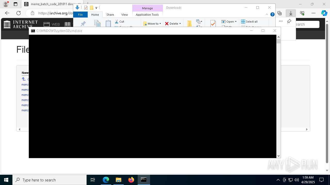Click the Name column header in listing
The image size is (330, 185).
pos(25,73)
